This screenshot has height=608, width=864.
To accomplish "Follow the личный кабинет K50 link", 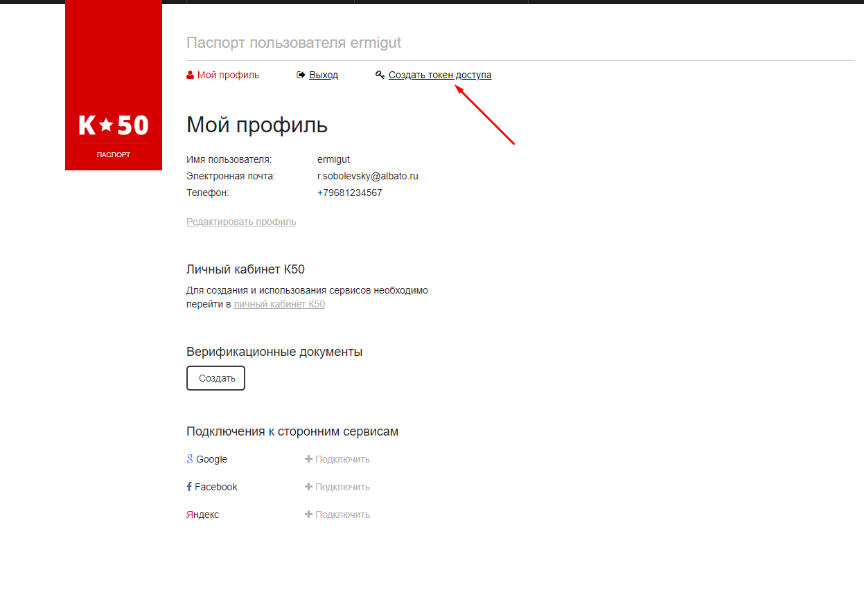I will (279, 304).
